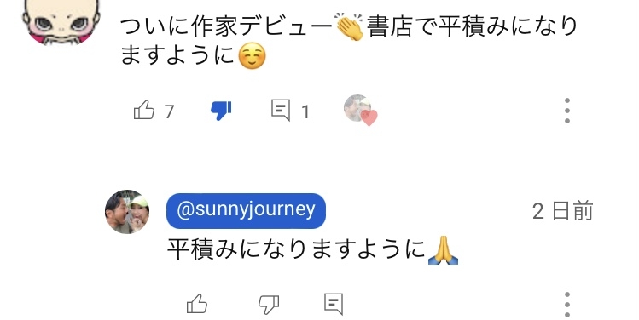This screenshot has width=639, height=320.
Task: Open the sunnyjourney couple profile picture
Action: (127, 211)
